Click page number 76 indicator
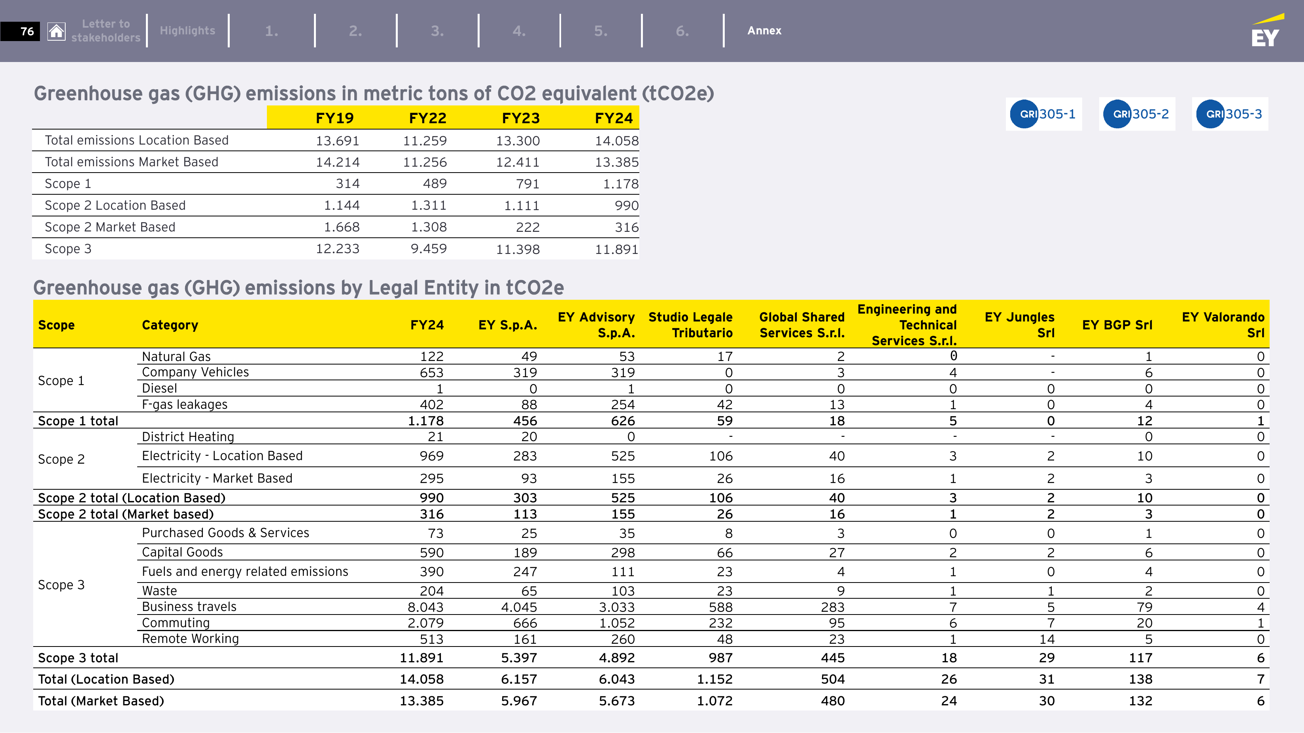The image size is (1304, 733). pyautogui.click(x=20, y=31)
